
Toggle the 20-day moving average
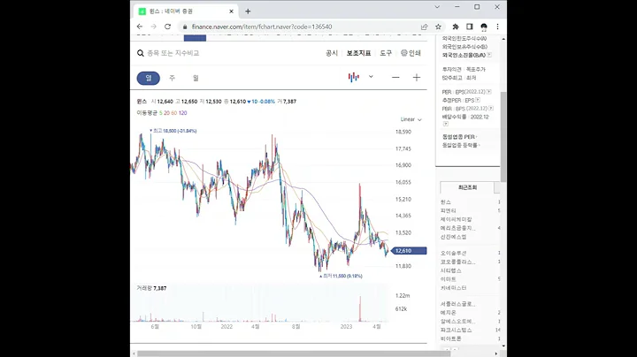(166, 113)
